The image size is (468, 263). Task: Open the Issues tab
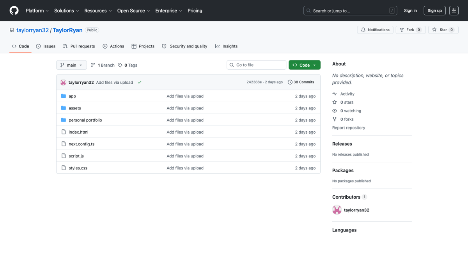tap(46, 46)
